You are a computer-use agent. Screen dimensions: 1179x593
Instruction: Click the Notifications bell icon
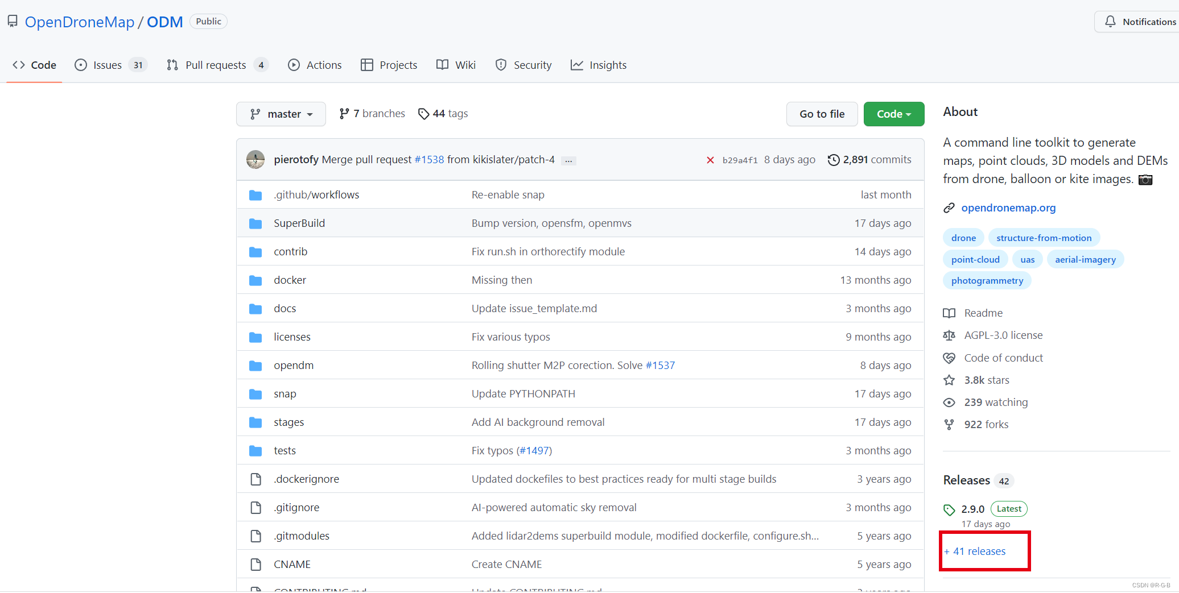coord(1110,22)
